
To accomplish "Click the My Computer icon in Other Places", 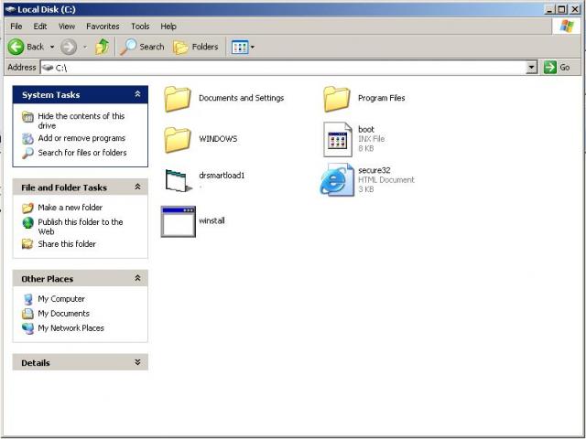I will tap(27, 299).
